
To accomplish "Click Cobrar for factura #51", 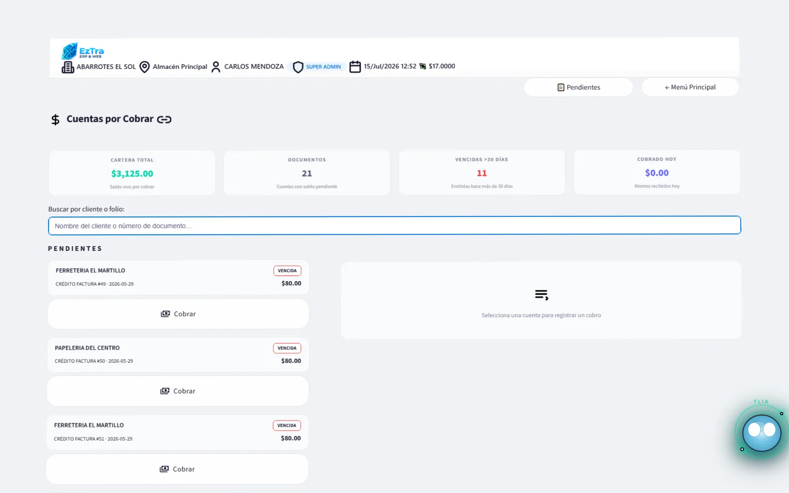I will [177, 469].
